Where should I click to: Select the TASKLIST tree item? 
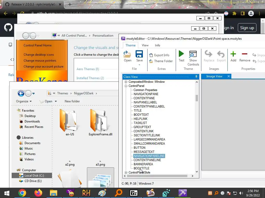140,123
